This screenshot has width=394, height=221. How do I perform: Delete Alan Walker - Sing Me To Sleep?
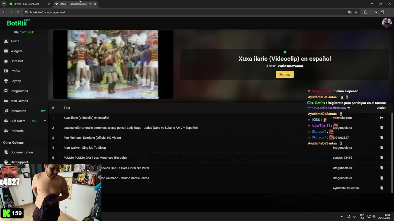(382, 148)
